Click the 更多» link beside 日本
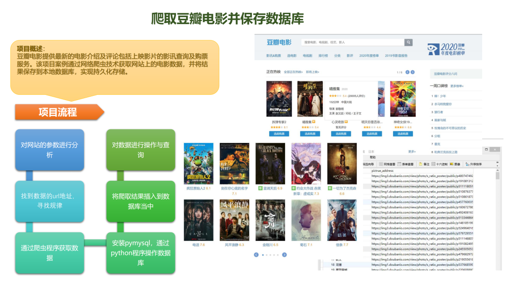The width and height of the screenshot is (509, 287). click(x=411, y=152)
